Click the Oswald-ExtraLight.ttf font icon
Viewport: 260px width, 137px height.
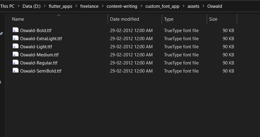pyautogui.click(x=16, y=38)
